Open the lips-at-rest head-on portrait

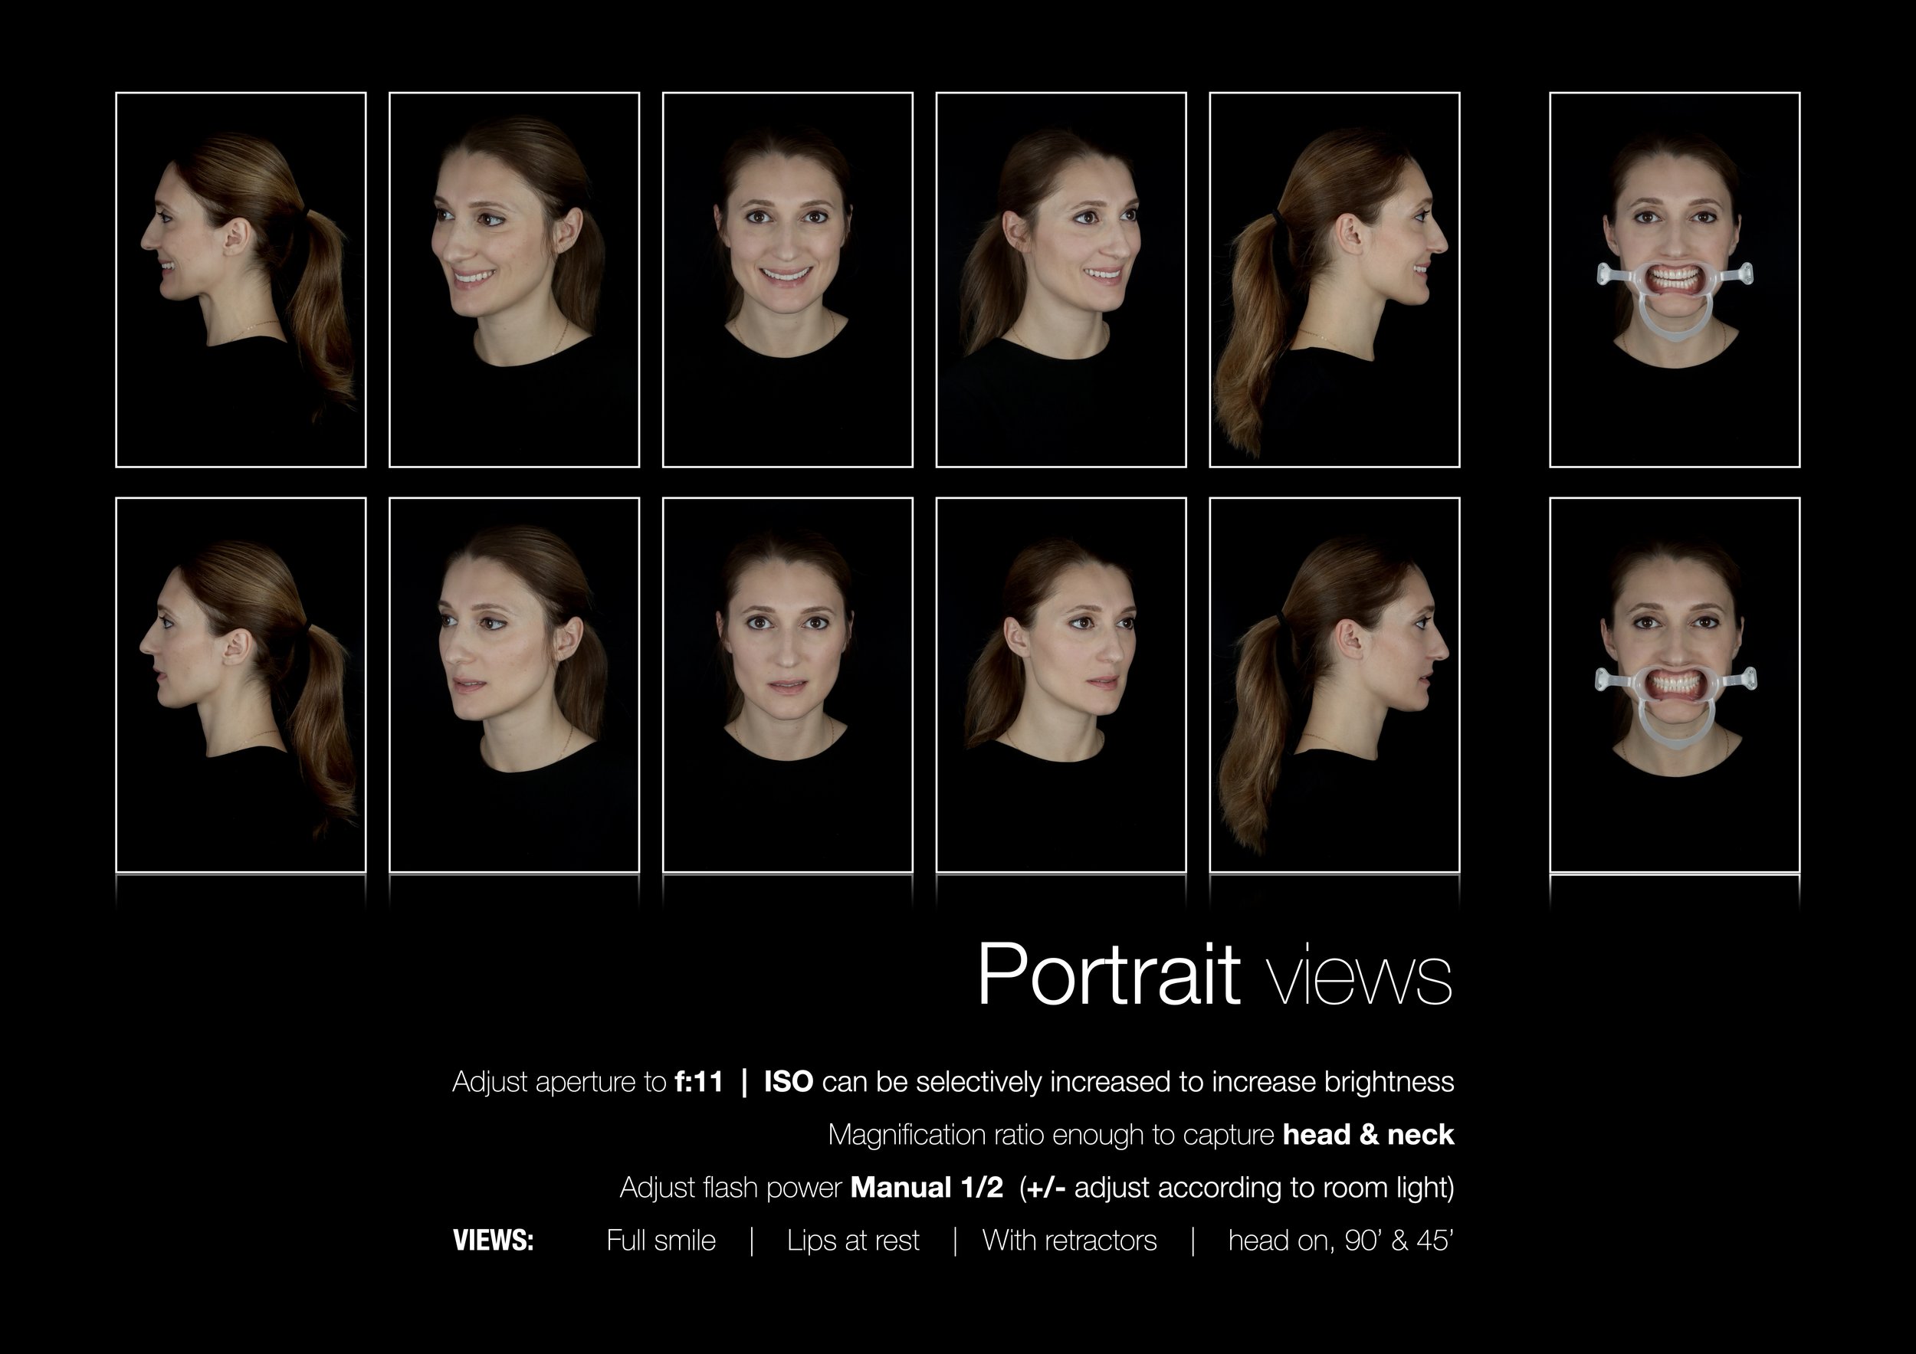point(788,685)
